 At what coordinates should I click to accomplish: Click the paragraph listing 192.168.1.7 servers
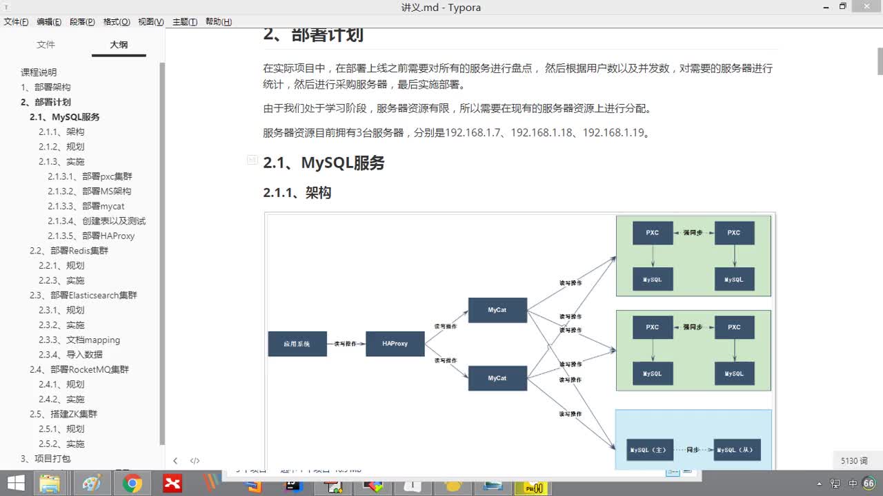pyautogui.click(x=457, y=132)
